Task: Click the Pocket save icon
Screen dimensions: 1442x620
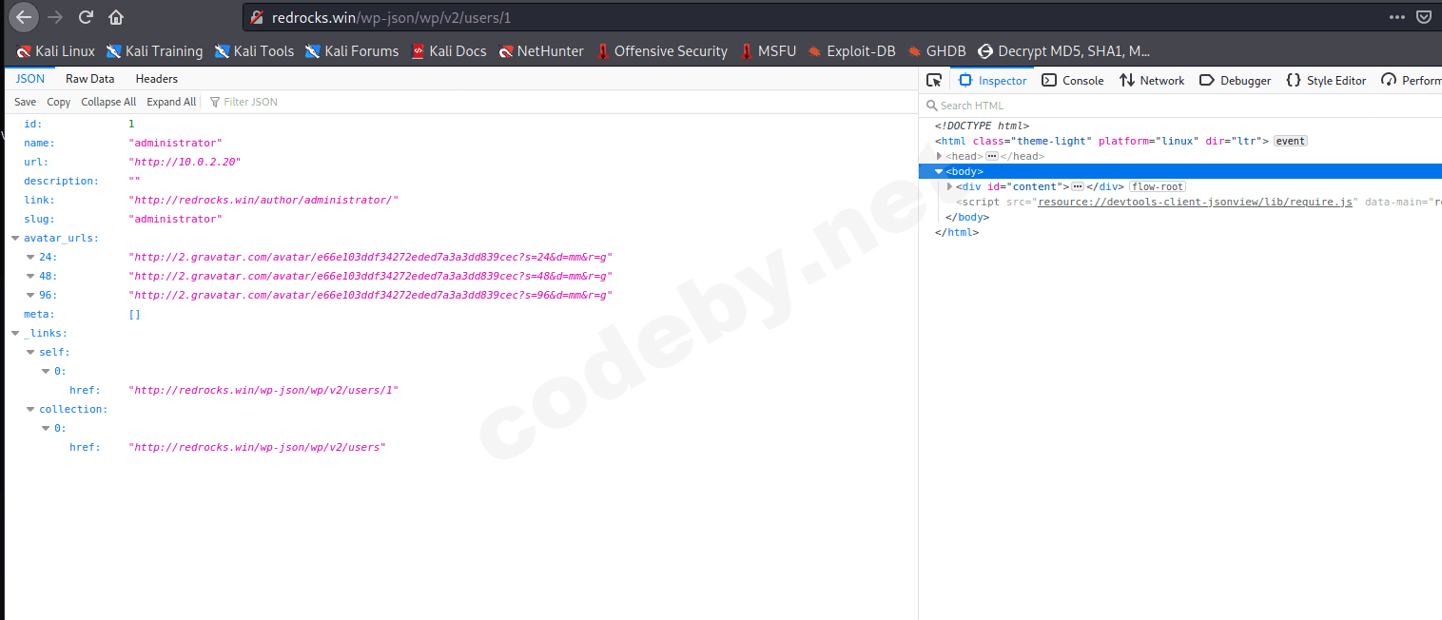Action: point(1424,17)
